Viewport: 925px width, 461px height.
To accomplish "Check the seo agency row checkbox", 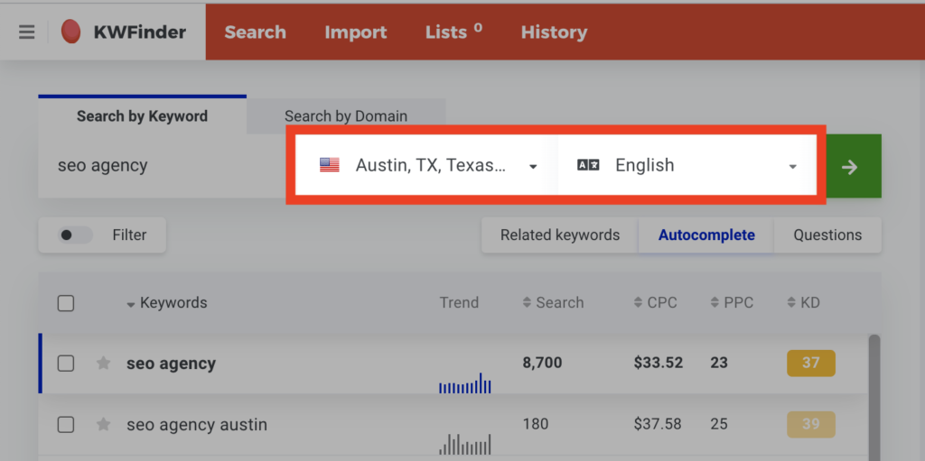I will click(x=65, y=364).
